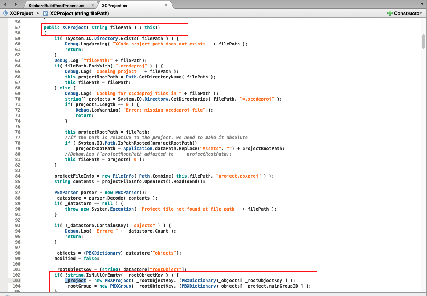Screen dimensions: 427x296
Task: Click PBXProject constructor call on line 103
Action: click(118, 281)
